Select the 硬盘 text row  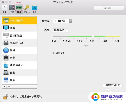tap(19, 73)
